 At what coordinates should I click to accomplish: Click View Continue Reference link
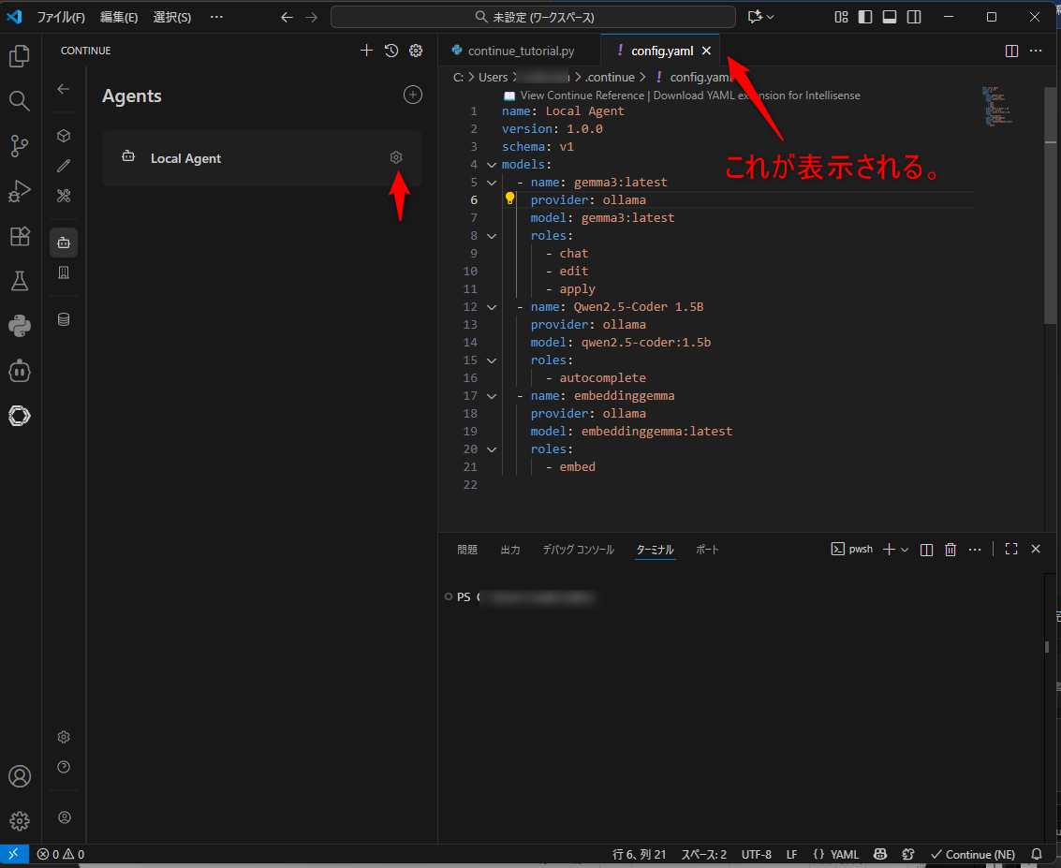coord(582,96)
